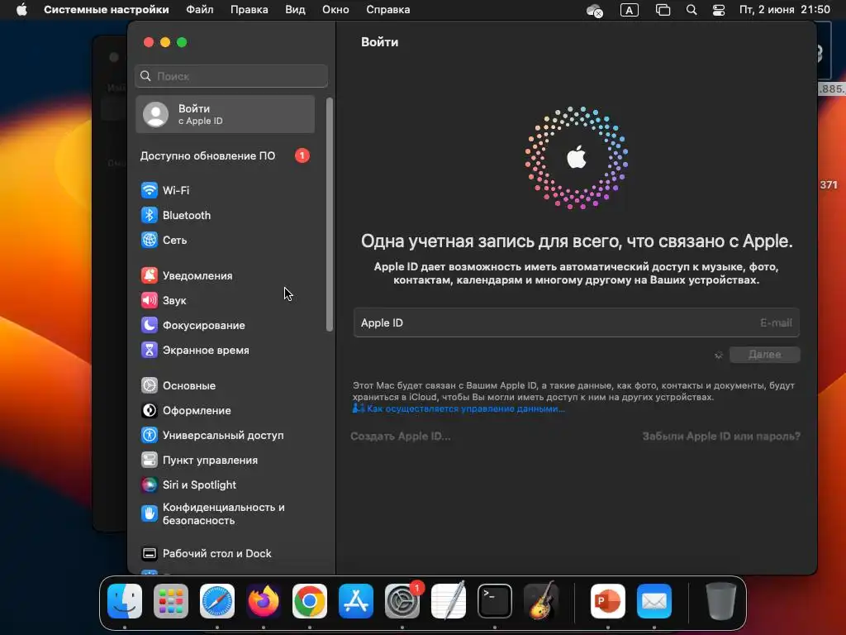Open Доступно обновление ПО item
Viewport: 846px width, 635px height.
coord(225,155)
